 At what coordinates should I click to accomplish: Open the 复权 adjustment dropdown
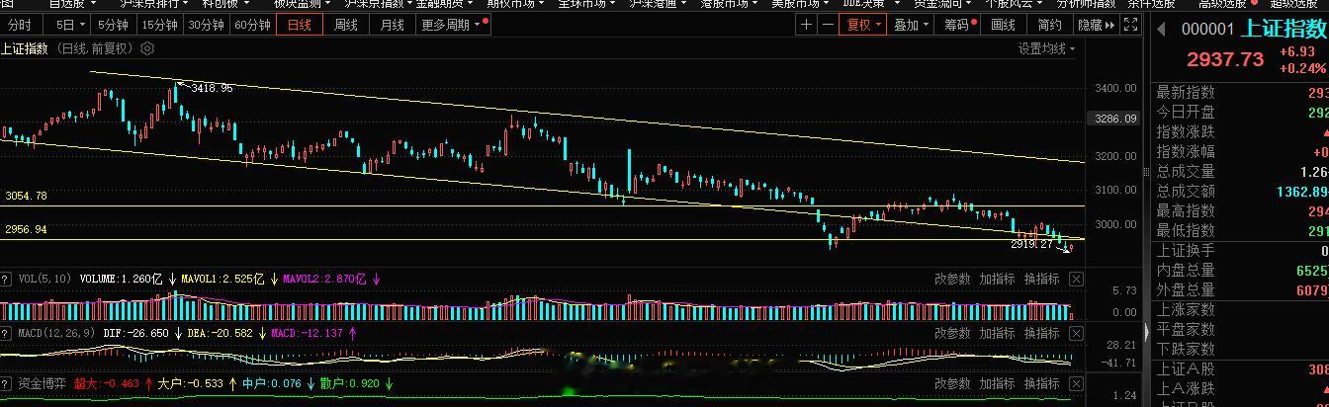864,25
